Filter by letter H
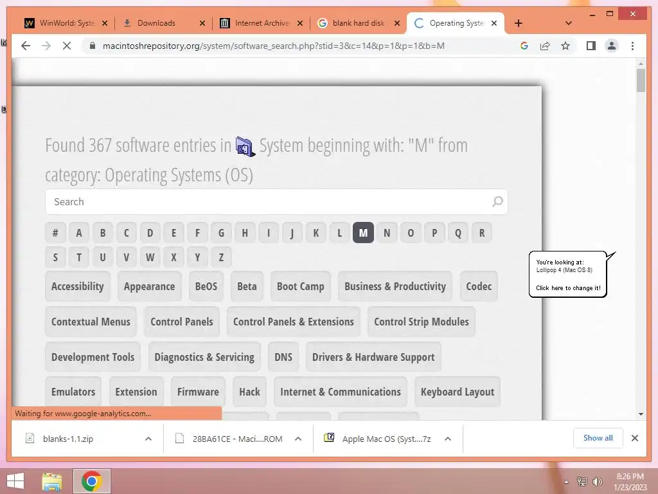658x494 pixels. point(245,233)
